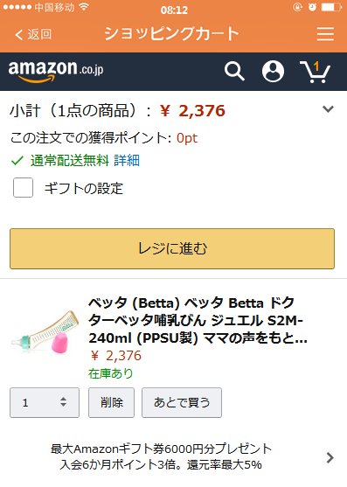This screenshot has height=487, width=347.
Task: Tap the ショッピングカート page title
Action: click(x=171, y=34)
